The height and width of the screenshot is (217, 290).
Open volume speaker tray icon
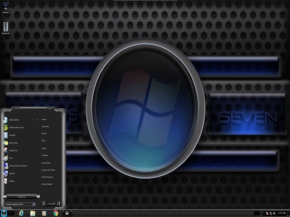[274, 213]
